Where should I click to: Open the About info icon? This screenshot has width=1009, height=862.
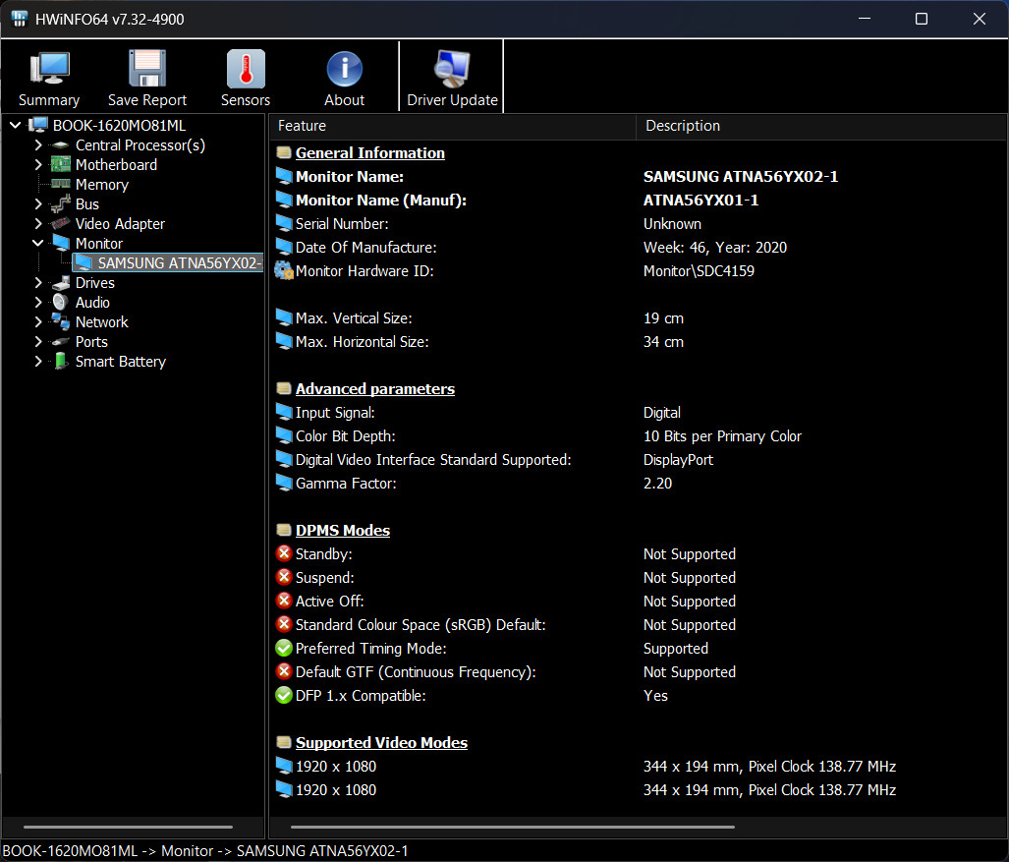[x=344, y=69]
